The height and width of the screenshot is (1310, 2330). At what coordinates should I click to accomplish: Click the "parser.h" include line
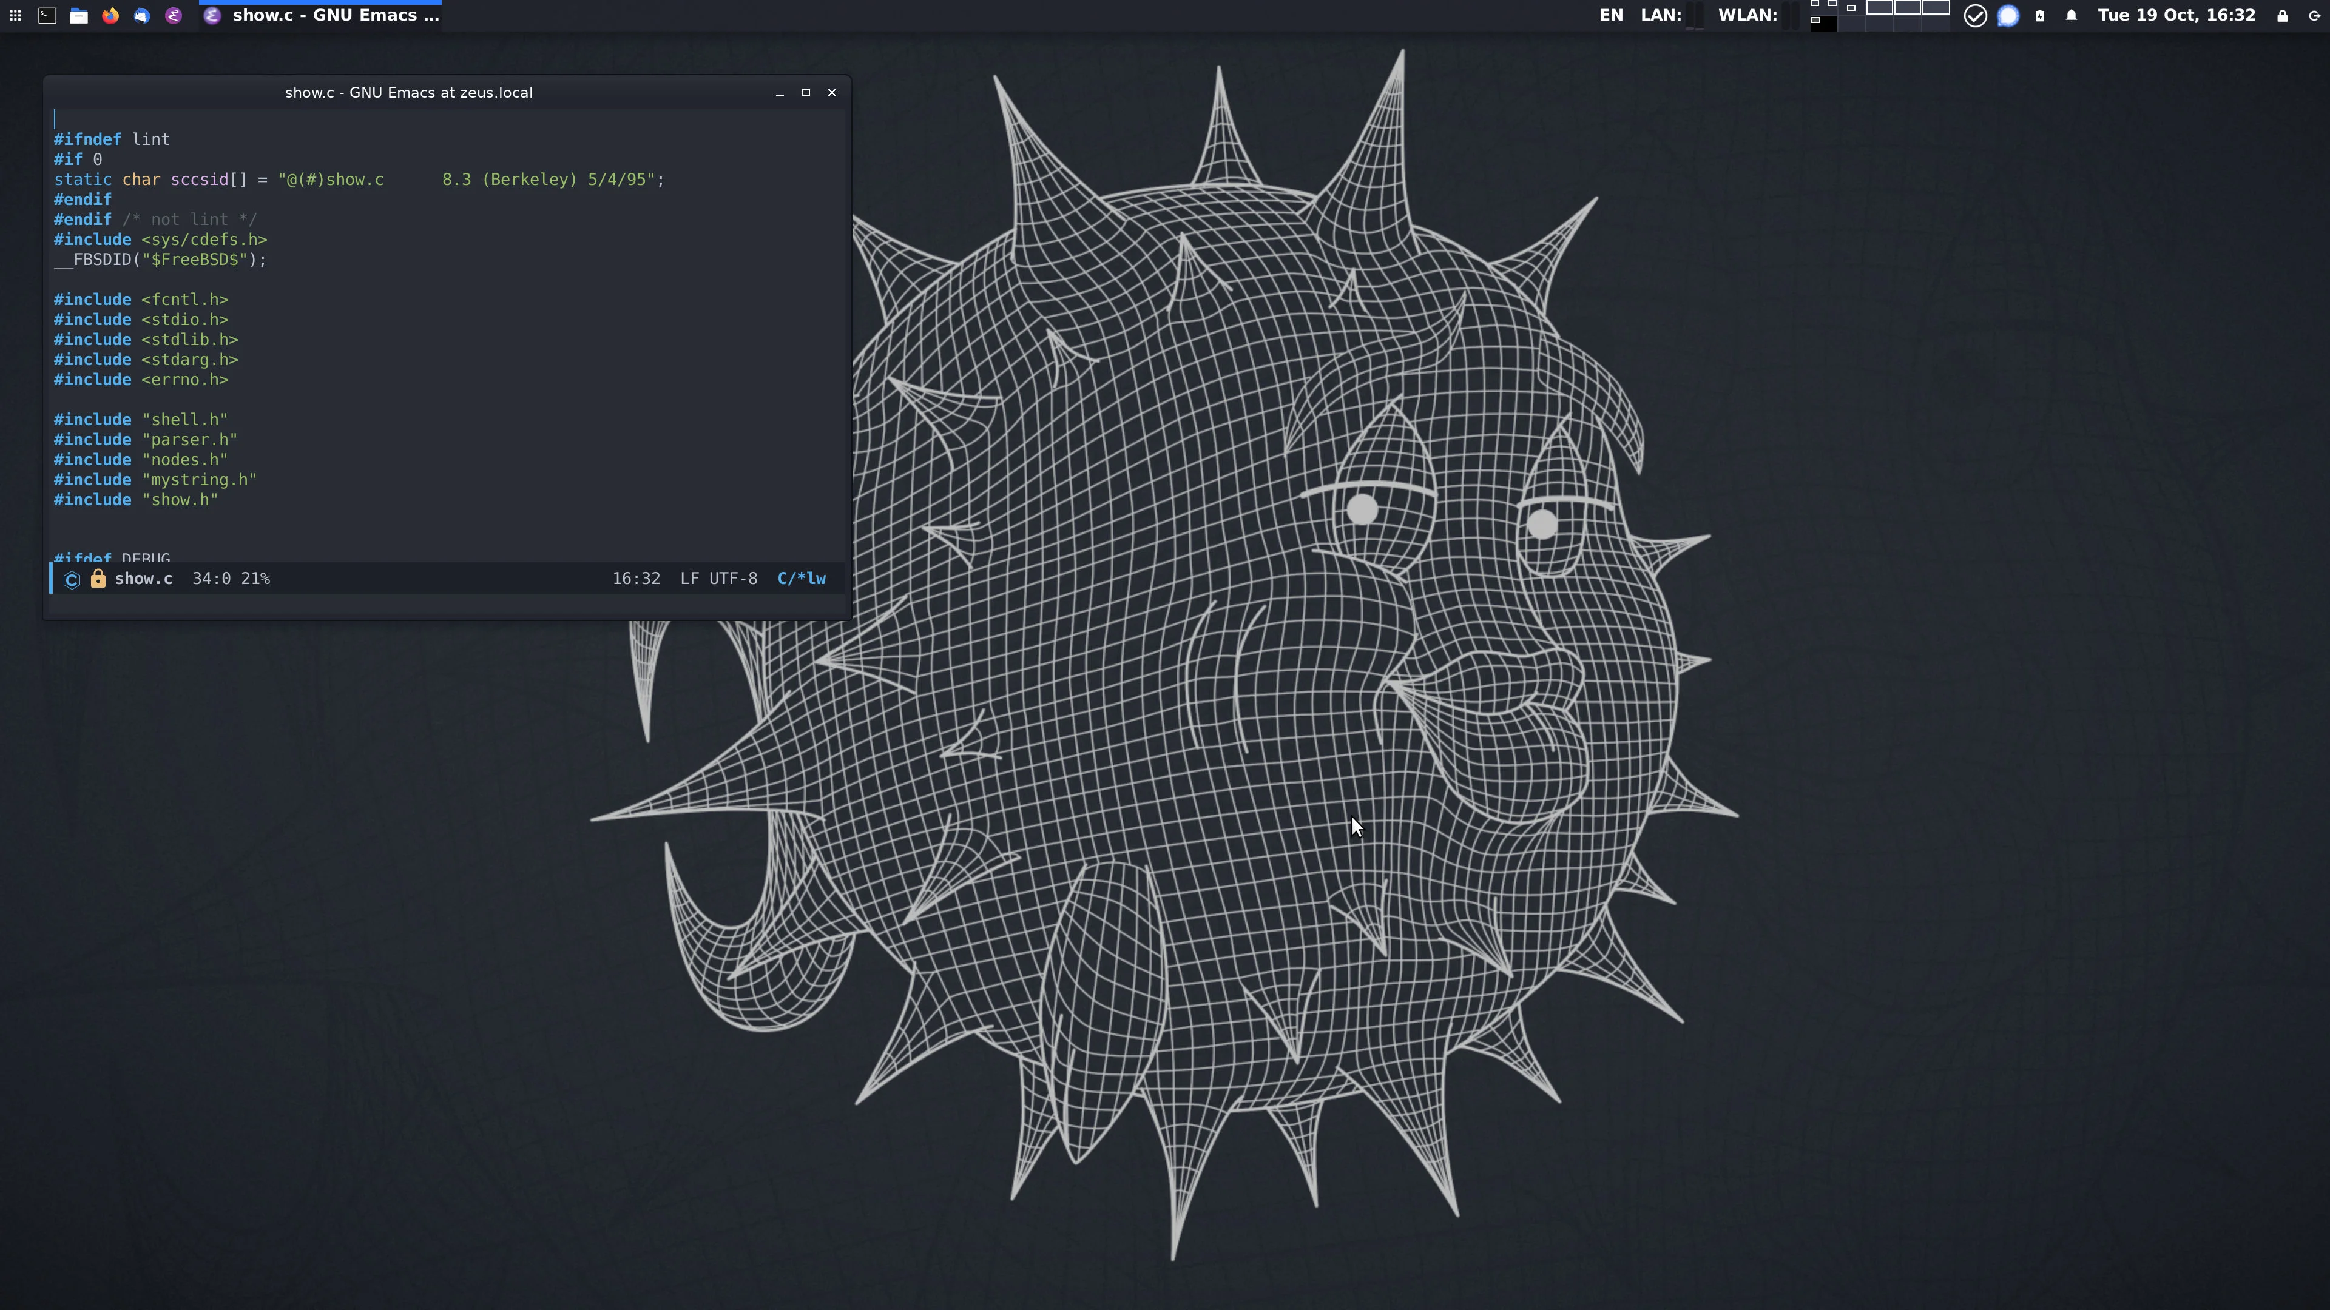pyautogui.click(x=146, y=439)
